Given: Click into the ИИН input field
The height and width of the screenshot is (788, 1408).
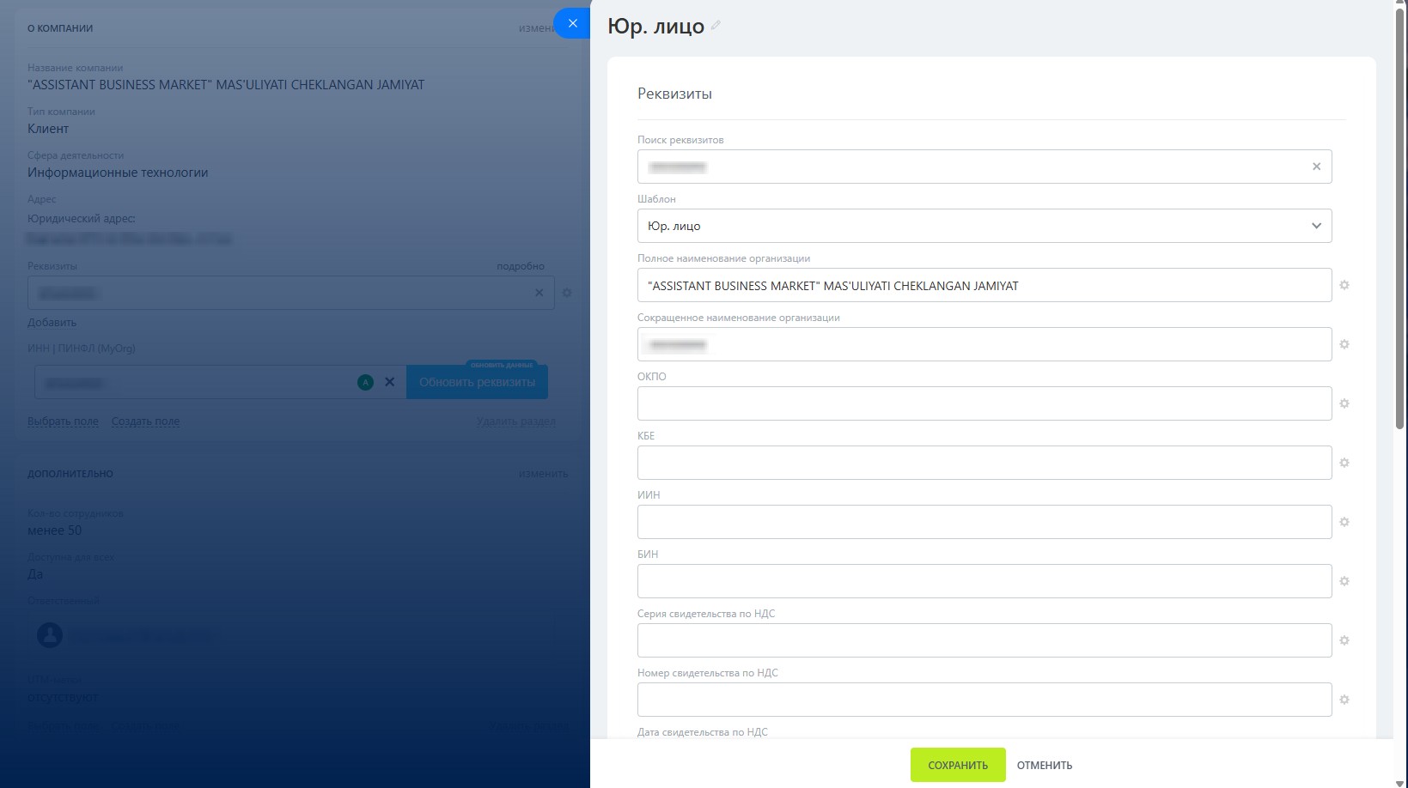Looking at the screenshot, I should 984,522.
